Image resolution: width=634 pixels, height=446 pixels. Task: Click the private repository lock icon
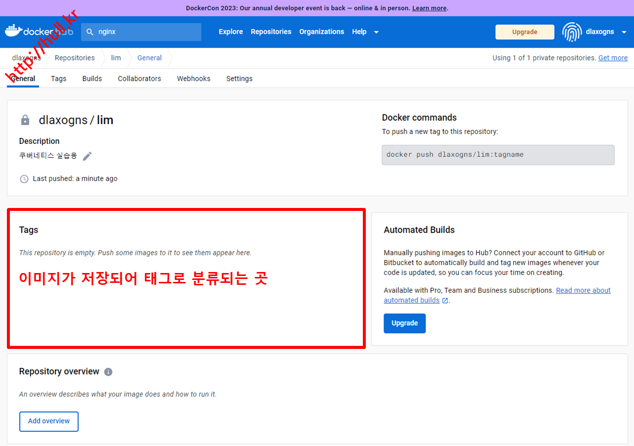(x=25, y=120)
